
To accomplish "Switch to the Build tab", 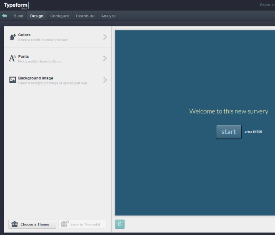I will coord(18,16).
